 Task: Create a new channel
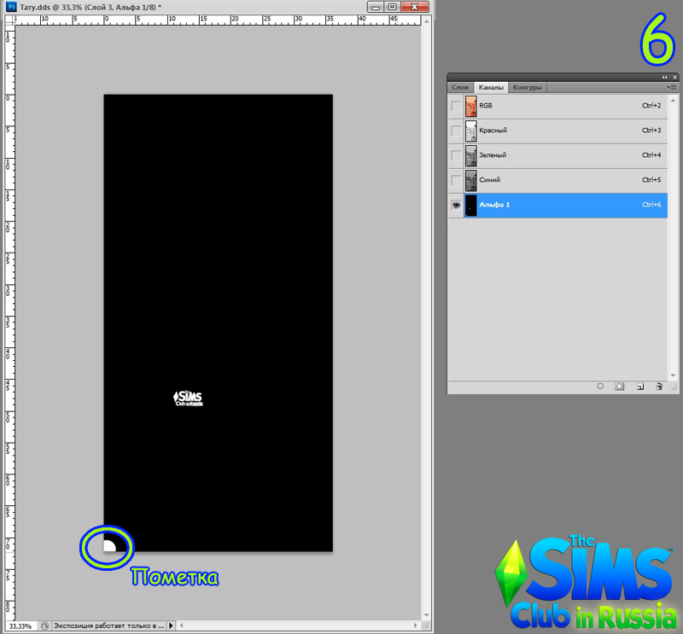(639, 387)
